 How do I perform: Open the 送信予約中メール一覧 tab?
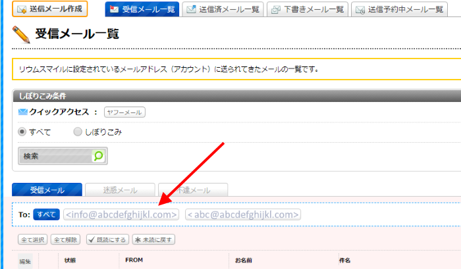[x=399, y=9]
